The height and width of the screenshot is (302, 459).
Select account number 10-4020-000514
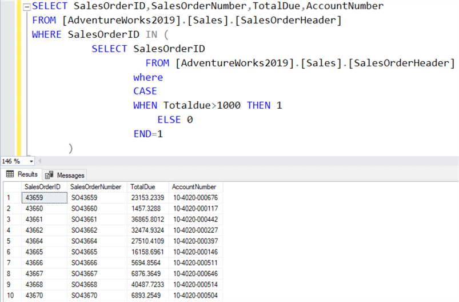(x=196, y=284)
